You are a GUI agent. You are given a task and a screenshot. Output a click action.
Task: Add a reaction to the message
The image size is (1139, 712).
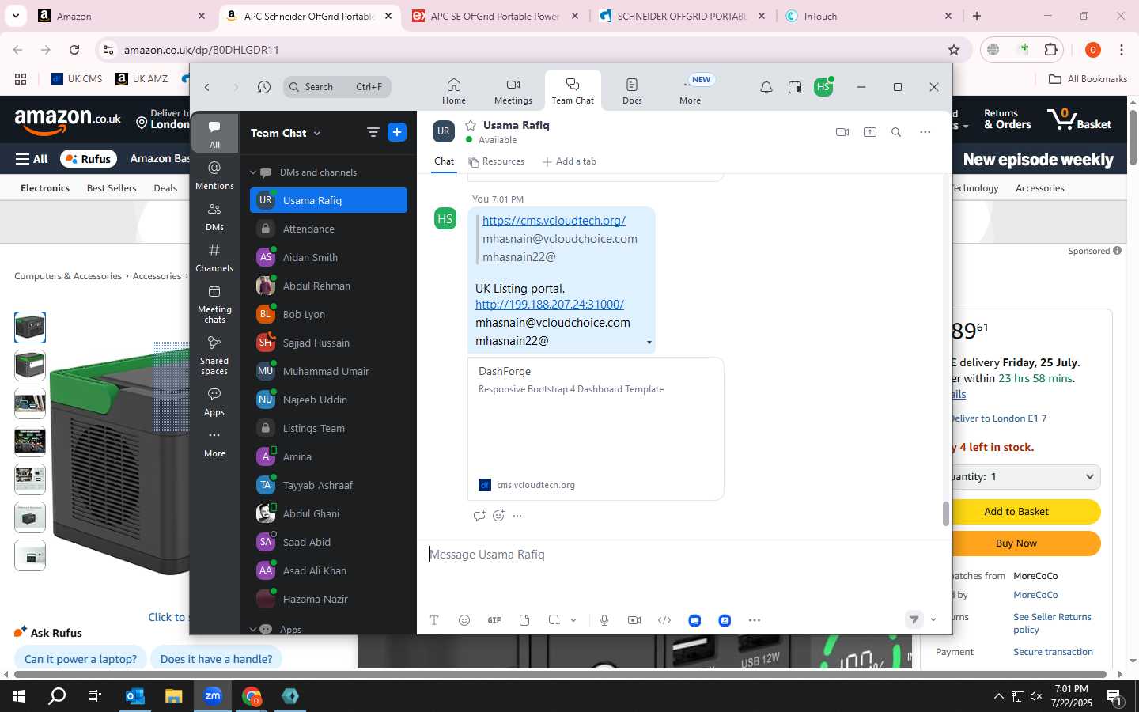pyautogui.click(x=498, y=516)
